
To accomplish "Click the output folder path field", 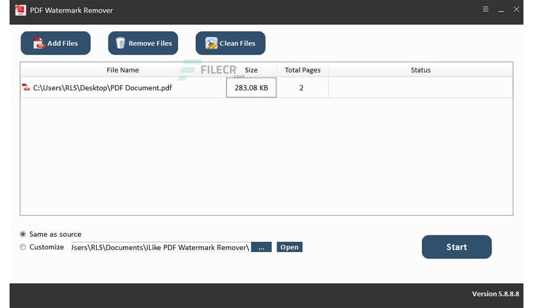I will coord(161,248).
